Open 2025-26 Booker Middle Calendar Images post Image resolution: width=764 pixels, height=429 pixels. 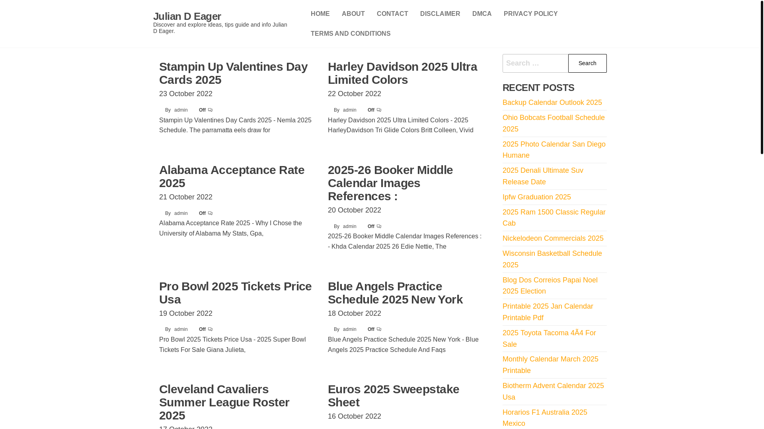pyautogui.click(x=390, y=183)
